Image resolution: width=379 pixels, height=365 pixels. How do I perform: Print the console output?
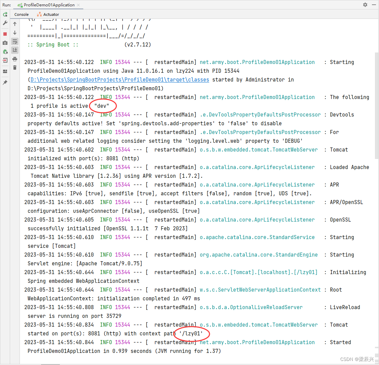tap(15, 59)
